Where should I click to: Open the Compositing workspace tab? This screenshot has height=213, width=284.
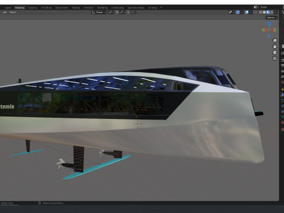coord(117,8)
